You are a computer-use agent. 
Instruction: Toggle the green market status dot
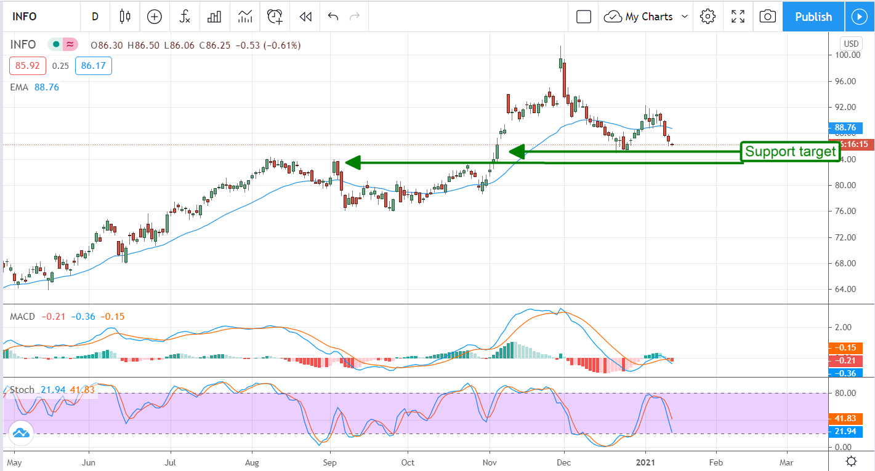click(x=57, y=45)
